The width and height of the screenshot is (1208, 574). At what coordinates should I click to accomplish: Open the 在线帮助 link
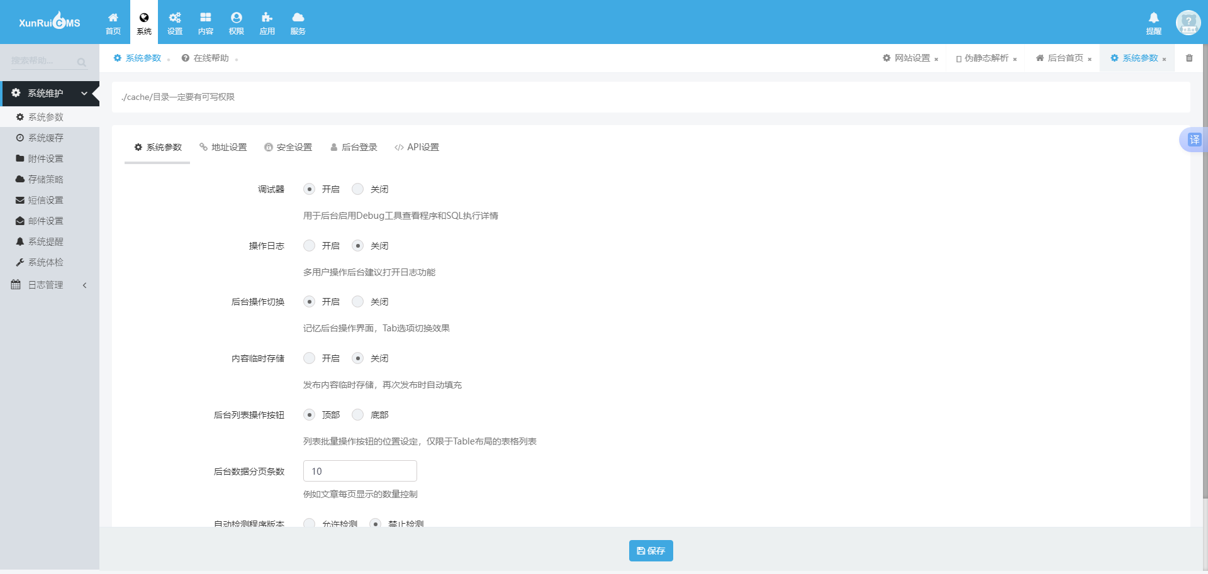pos(205,58)
